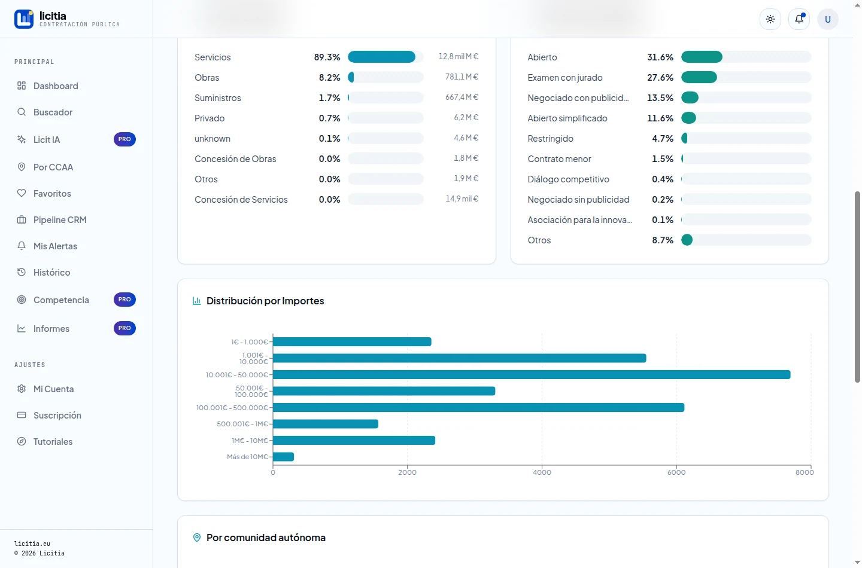
Task: Click the 1€ - 1.000€ chart bar
Action: point(352,342)
